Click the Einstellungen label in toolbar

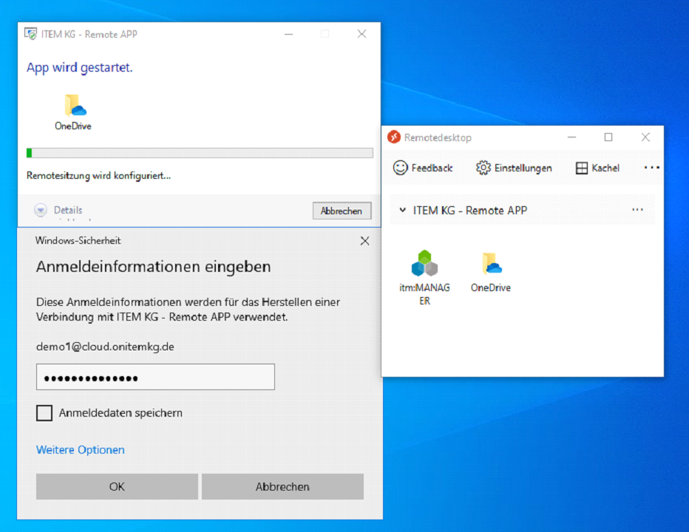[x=523, y=168]
